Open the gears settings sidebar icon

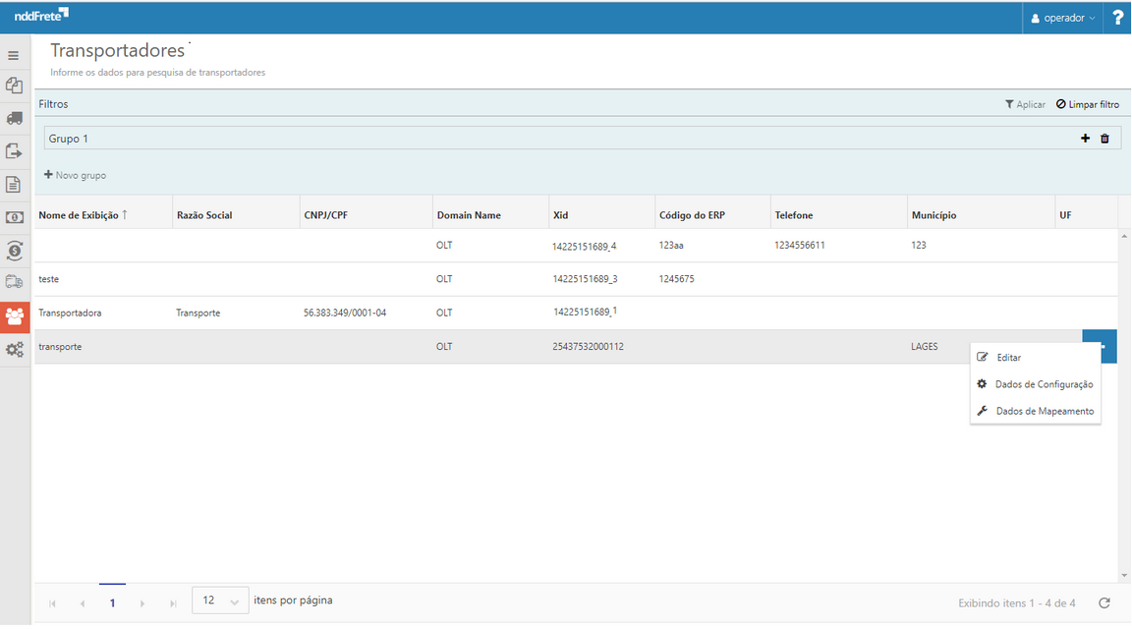14,350
